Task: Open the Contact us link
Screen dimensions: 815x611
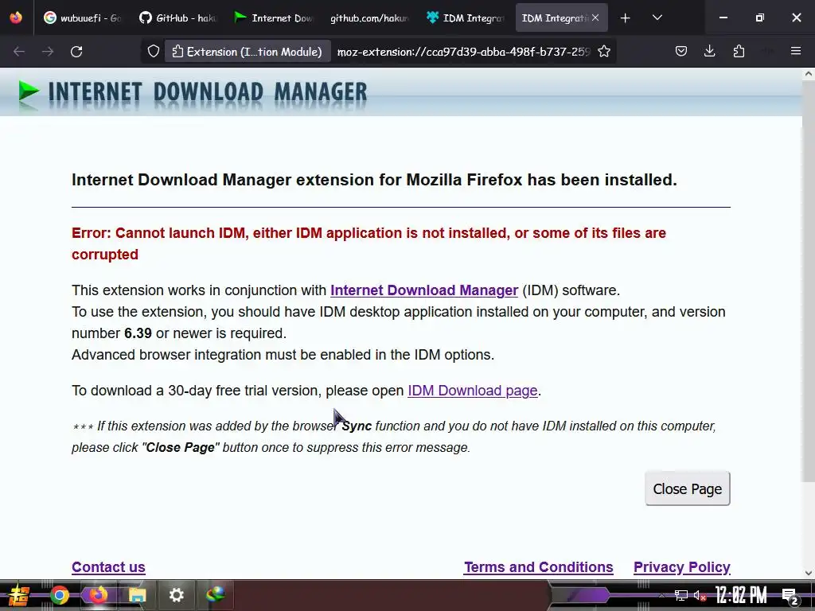Action: [x=108, y=566]
